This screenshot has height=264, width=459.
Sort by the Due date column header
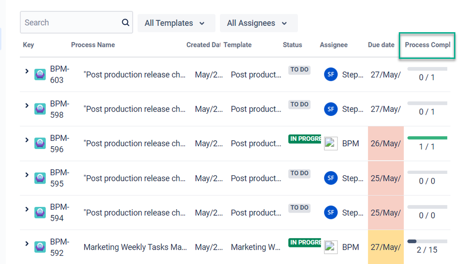pyautogui.click(x=381, y=45)
